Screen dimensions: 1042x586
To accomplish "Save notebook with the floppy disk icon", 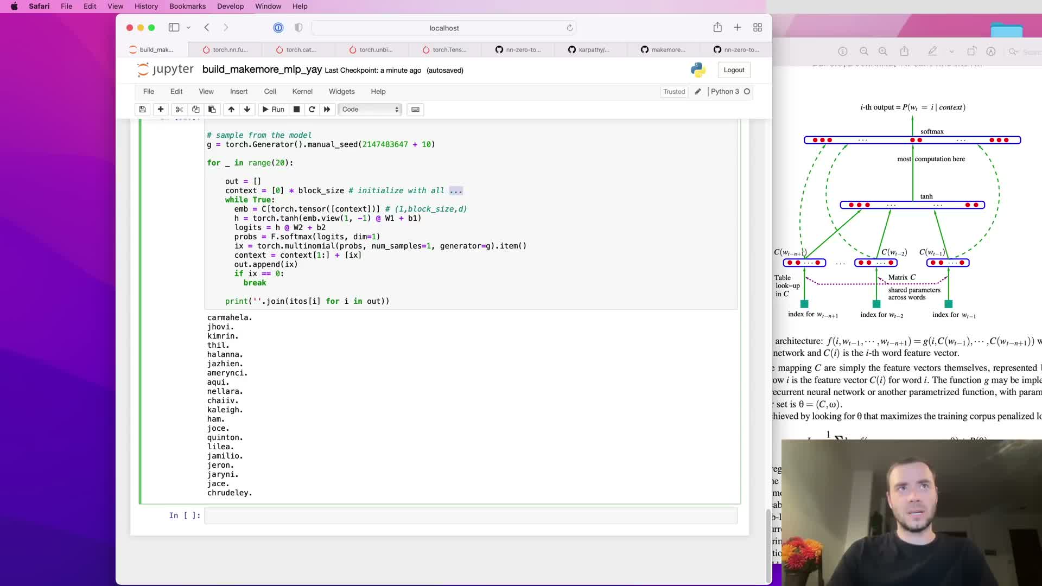I will 142,109.
